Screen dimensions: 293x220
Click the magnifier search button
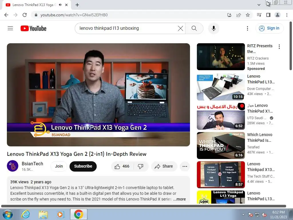point(194,28)
